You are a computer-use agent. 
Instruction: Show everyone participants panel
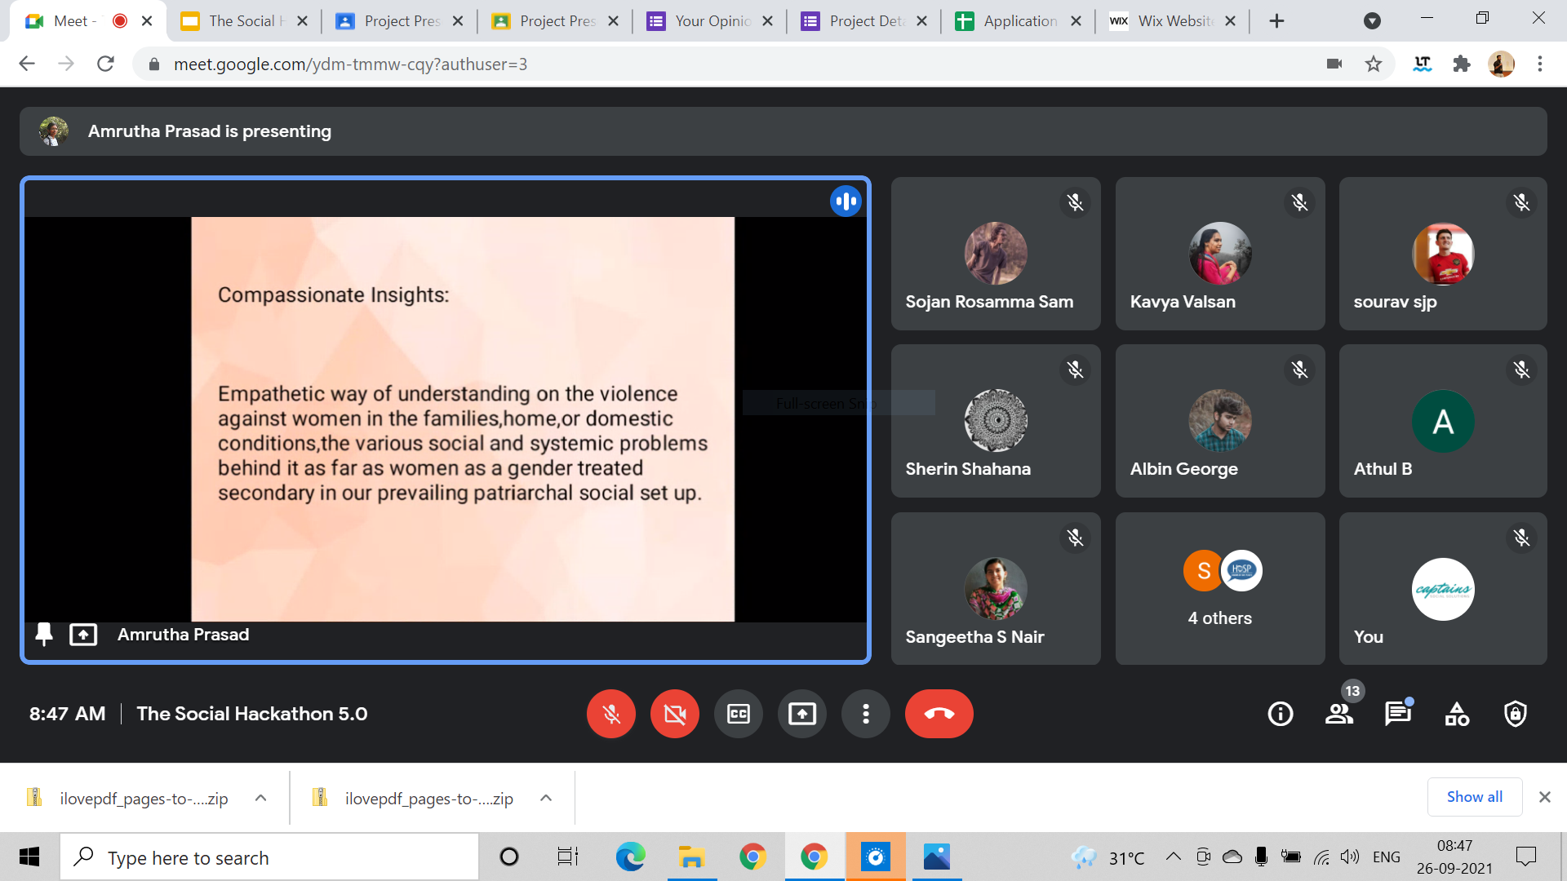click(x=1338, y=714)
